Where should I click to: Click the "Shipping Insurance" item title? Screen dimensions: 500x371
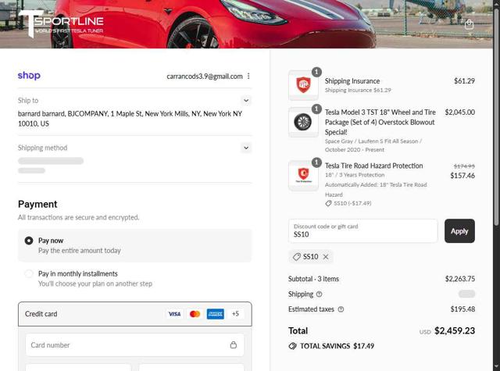click(352, 81)
